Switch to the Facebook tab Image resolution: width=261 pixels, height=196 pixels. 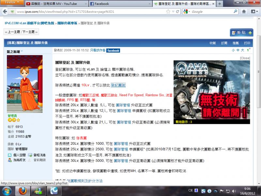(120, 4)
